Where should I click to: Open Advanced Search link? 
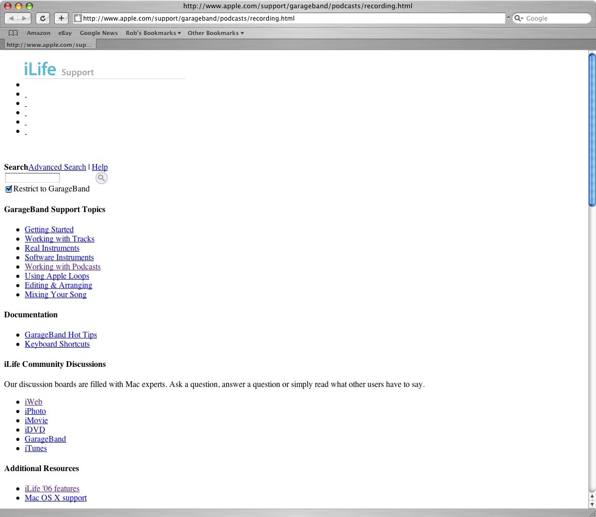pos(57,167)
